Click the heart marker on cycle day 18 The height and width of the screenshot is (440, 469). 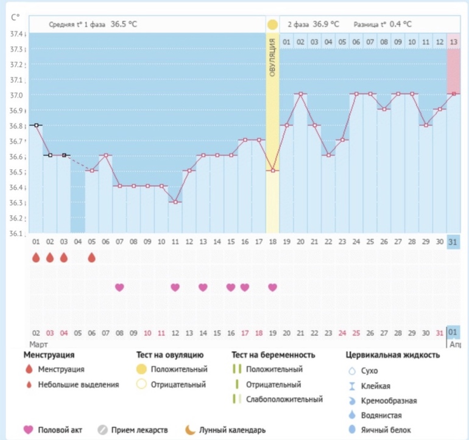(x=272, y=287)
